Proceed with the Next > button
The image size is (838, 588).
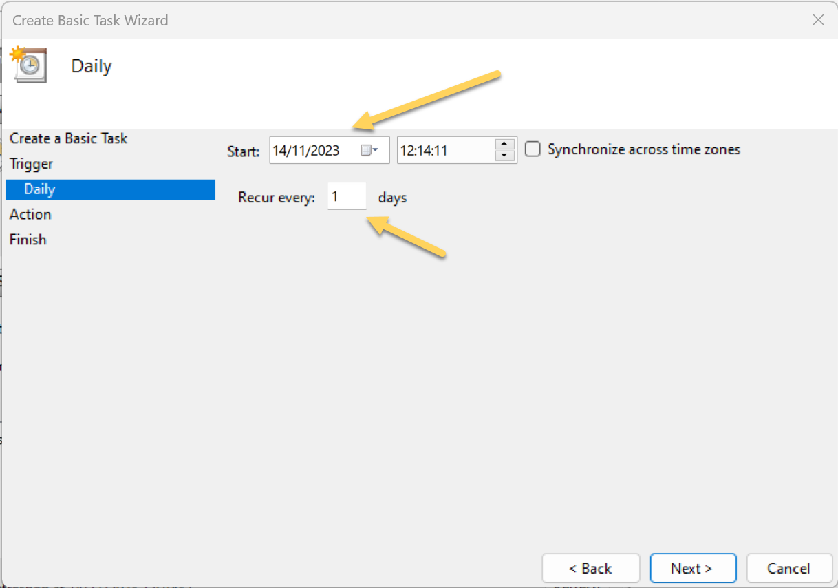pyautogui.click(x=693, y=568)
